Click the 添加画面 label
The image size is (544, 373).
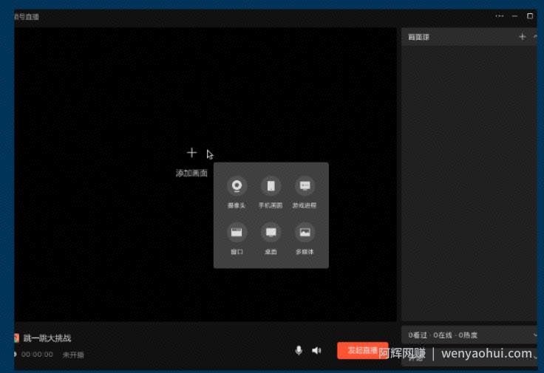(x=191, y=173)
